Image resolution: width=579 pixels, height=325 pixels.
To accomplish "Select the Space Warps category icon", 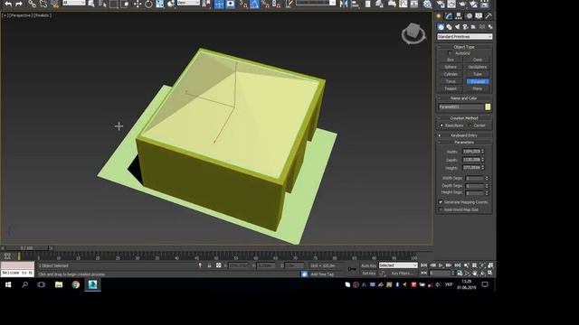I will click(482, 27).
